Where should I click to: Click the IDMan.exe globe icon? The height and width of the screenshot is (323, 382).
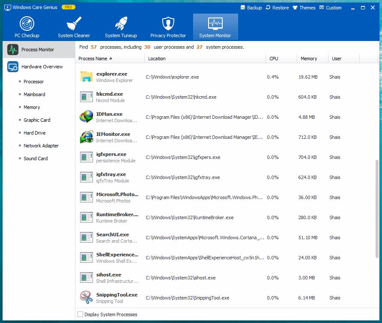(86, 117)
